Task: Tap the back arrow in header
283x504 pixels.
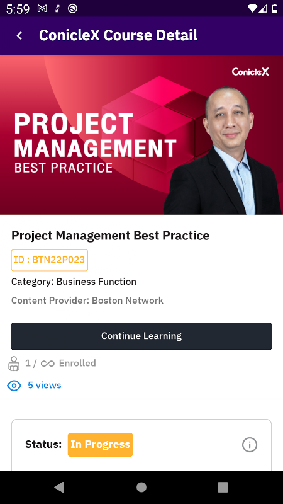Action: point(19,36)
